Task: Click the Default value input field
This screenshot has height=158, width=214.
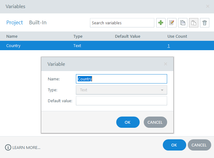Action: (122, 101)
